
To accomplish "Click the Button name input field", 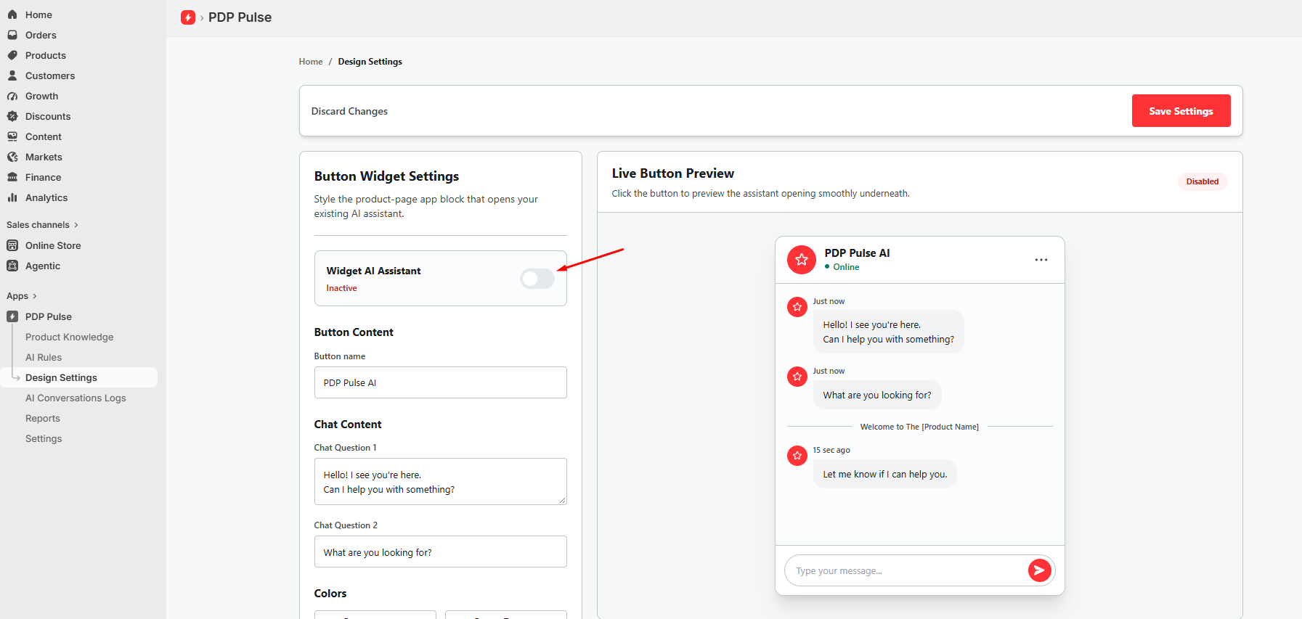I will 441,382.
